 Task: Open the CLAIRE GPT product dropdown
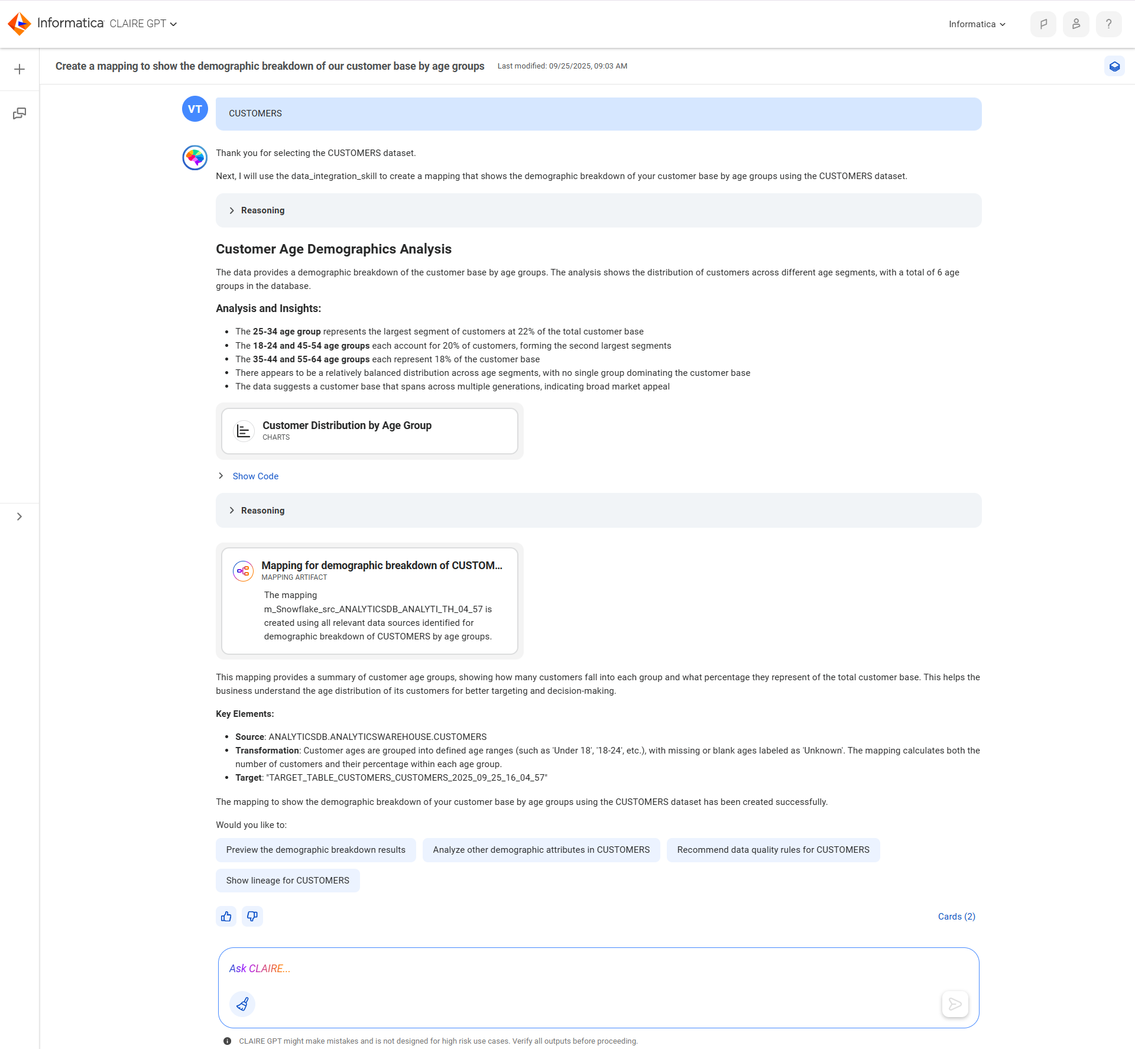[x=143, y=24]
